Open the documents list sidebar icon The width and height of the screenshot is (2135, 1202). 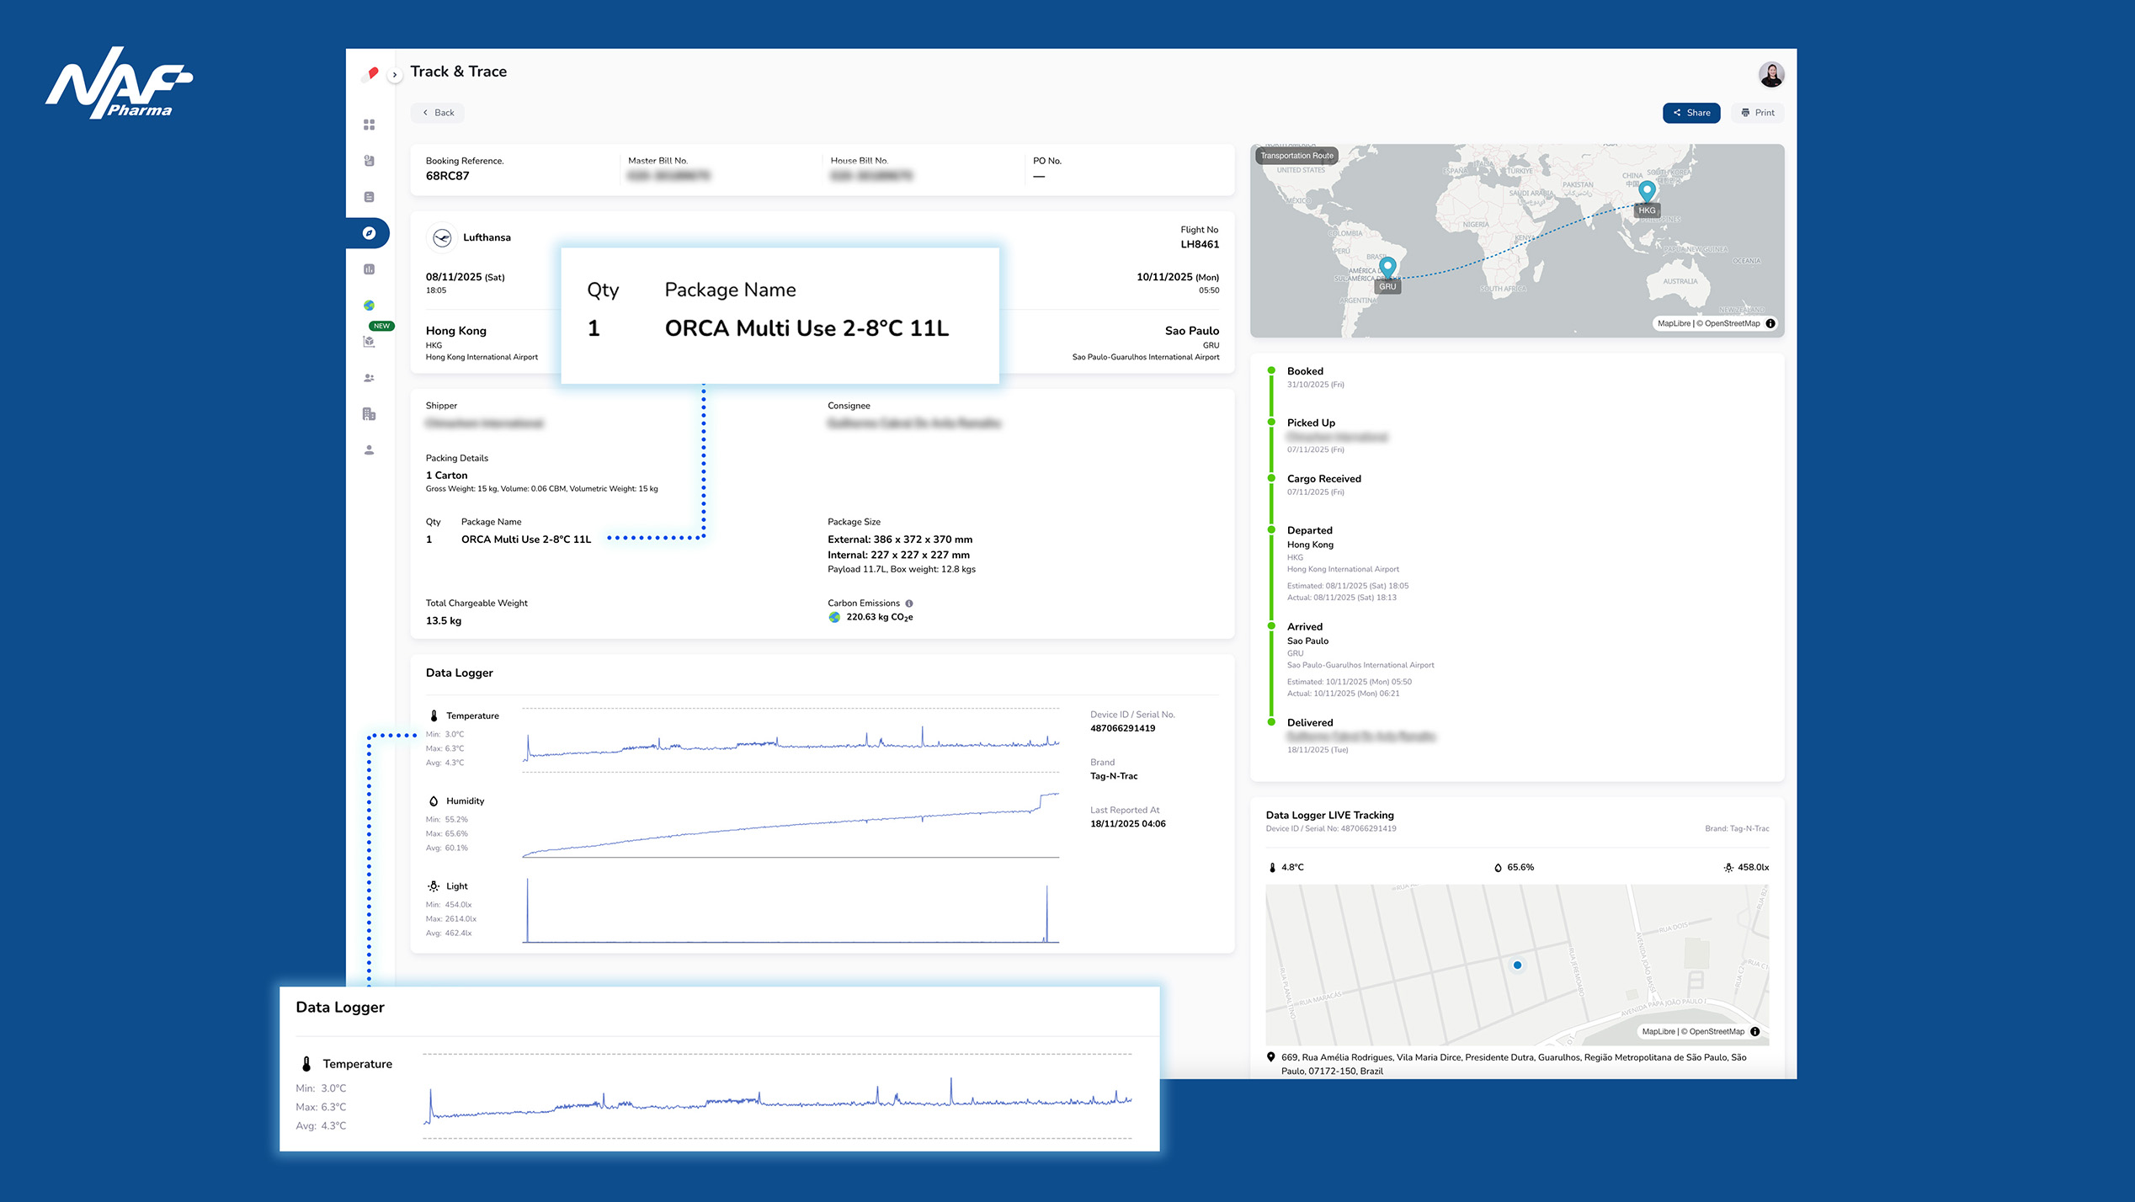369,197
